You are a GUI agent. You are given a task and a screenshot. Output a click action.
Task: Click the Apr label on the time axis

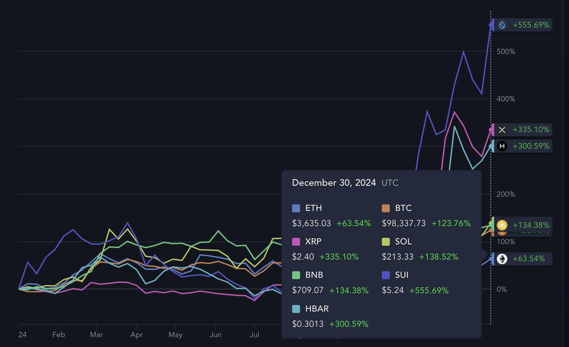(136, 335)
